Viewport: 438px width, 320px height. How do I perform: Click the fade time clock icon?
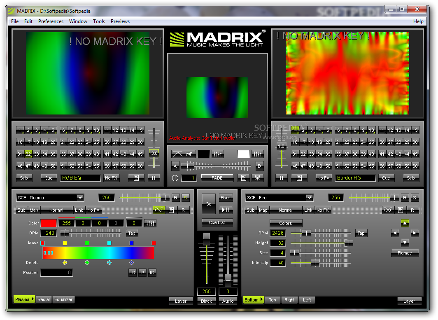(175, 178)
